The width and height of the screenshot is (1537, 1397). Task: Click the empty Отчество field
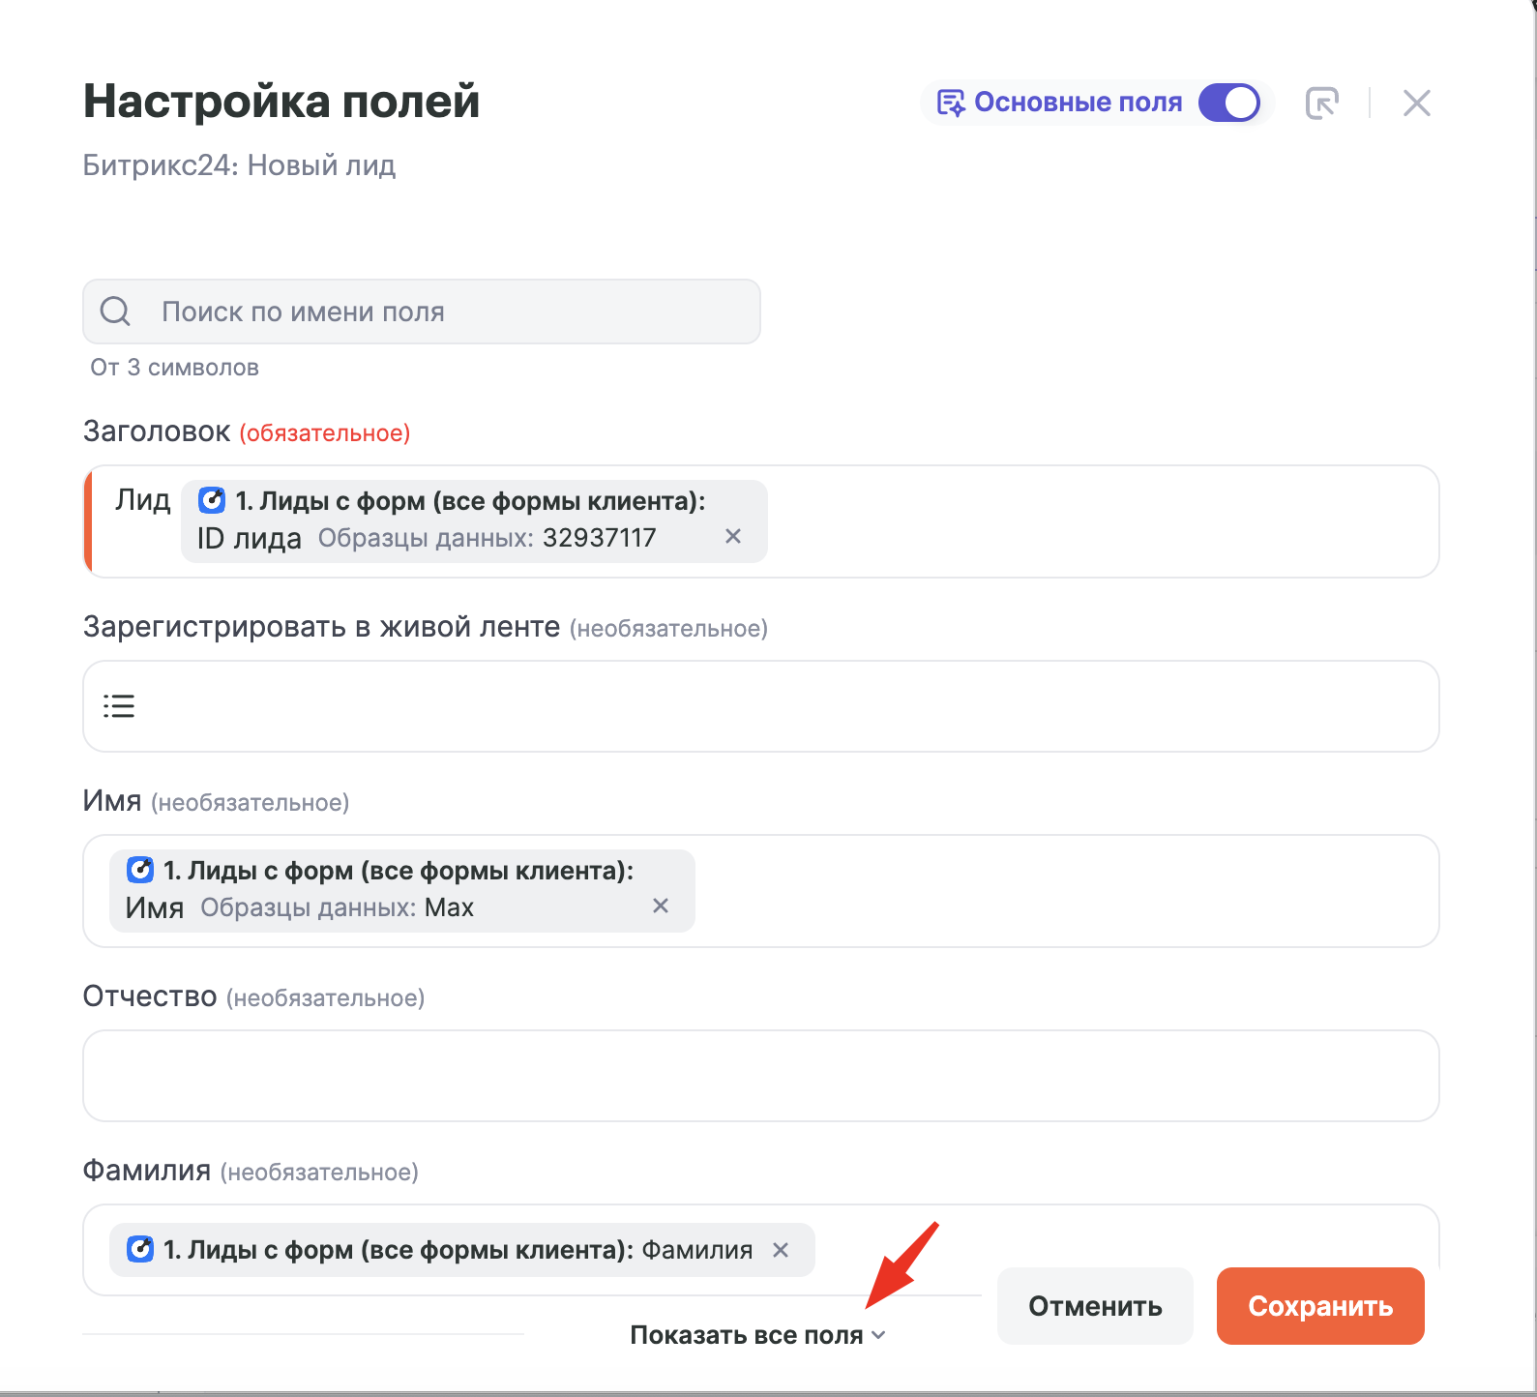tap(761, 1076)
